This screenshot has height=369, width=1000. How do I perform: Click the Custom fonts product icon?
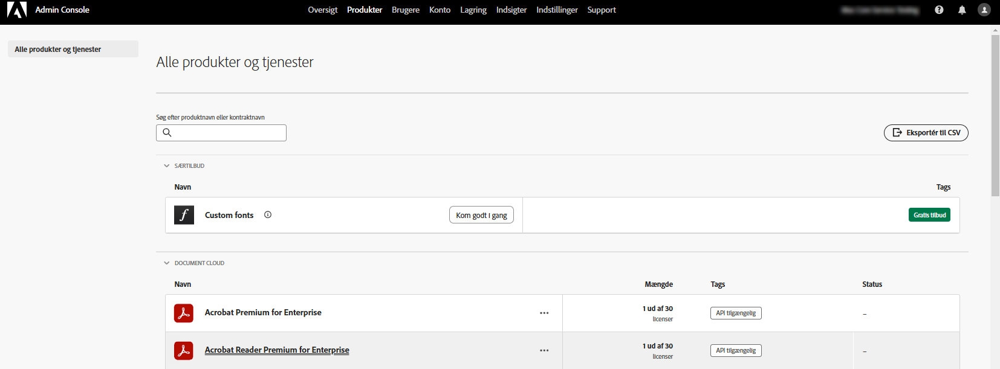point(184,215)
